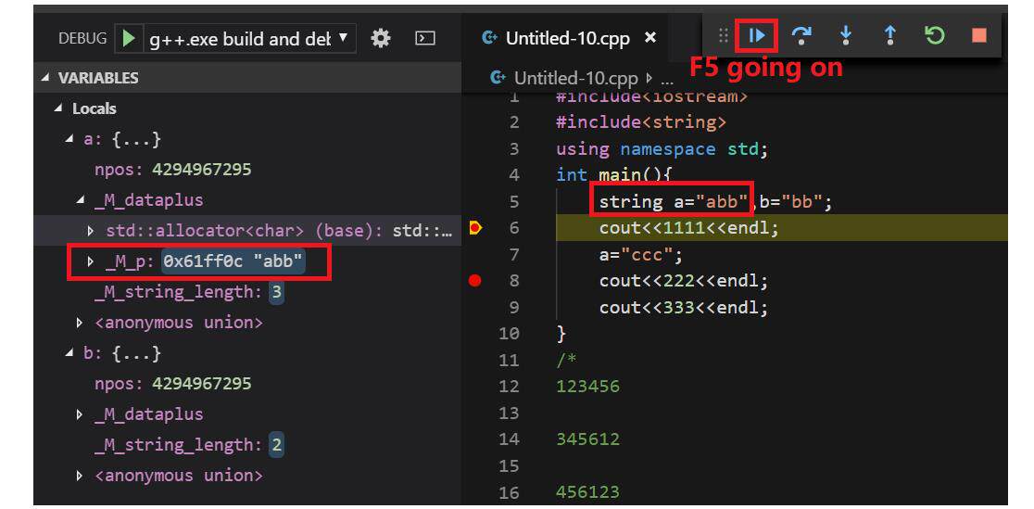Click the line cout<<1111<<endl;
The width and height of the screenshot is (1034, 509).
pos(689,228)
